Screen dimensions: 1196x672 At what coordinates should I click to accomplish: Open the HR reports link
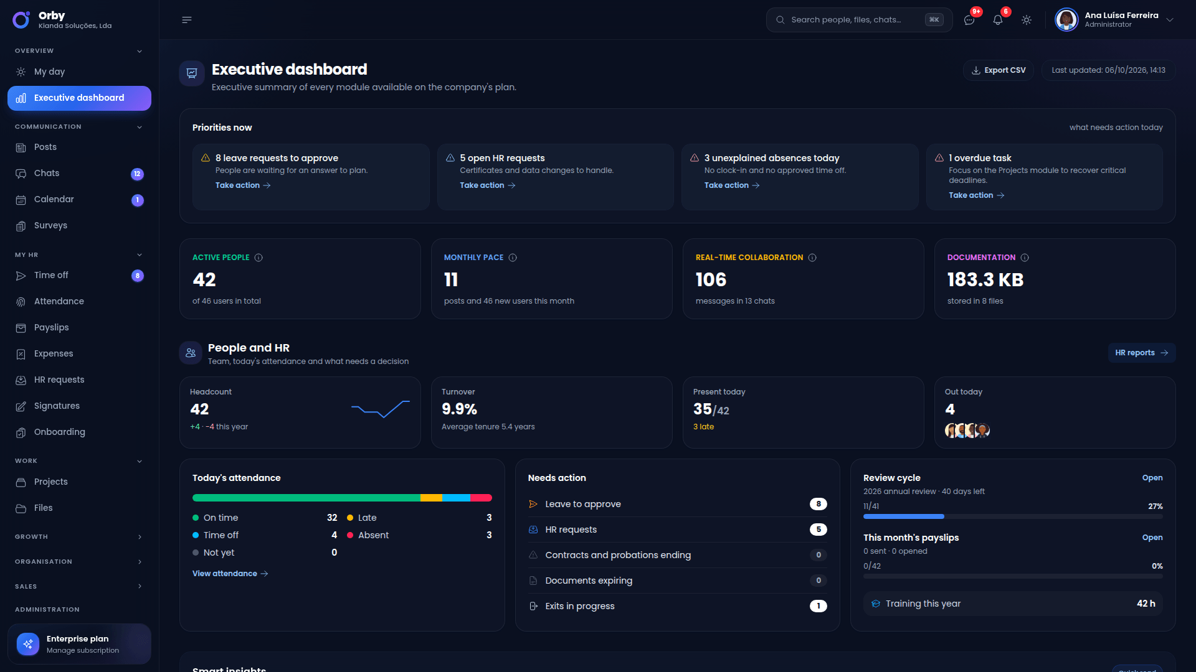coord(1141,353)
